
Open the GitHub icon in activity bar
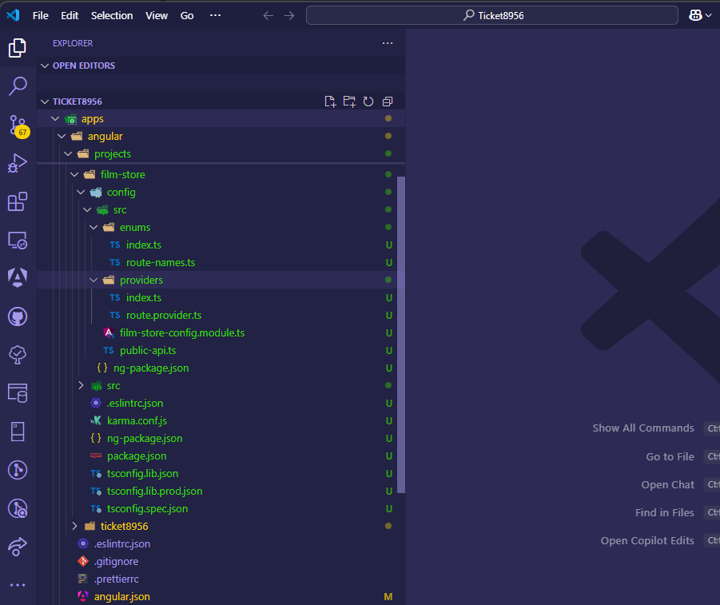(x=18, y=316)
